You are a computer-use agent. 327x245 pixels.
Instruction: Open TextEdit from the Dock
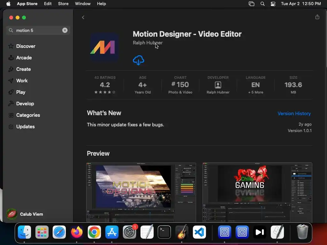147,232
